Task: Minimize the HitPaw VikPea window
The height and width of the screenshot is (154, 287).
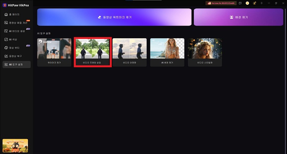Action: click(x=269, y=3)
